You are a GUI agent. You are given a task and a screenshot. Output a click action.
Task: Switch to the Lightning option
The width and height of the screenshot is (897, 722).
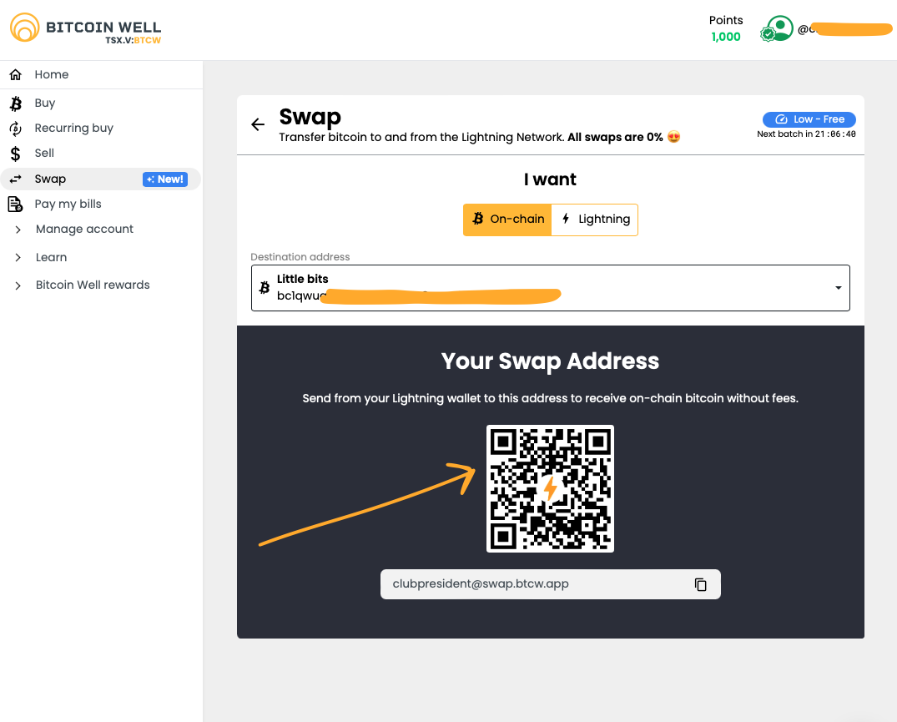tap(595, 220)
